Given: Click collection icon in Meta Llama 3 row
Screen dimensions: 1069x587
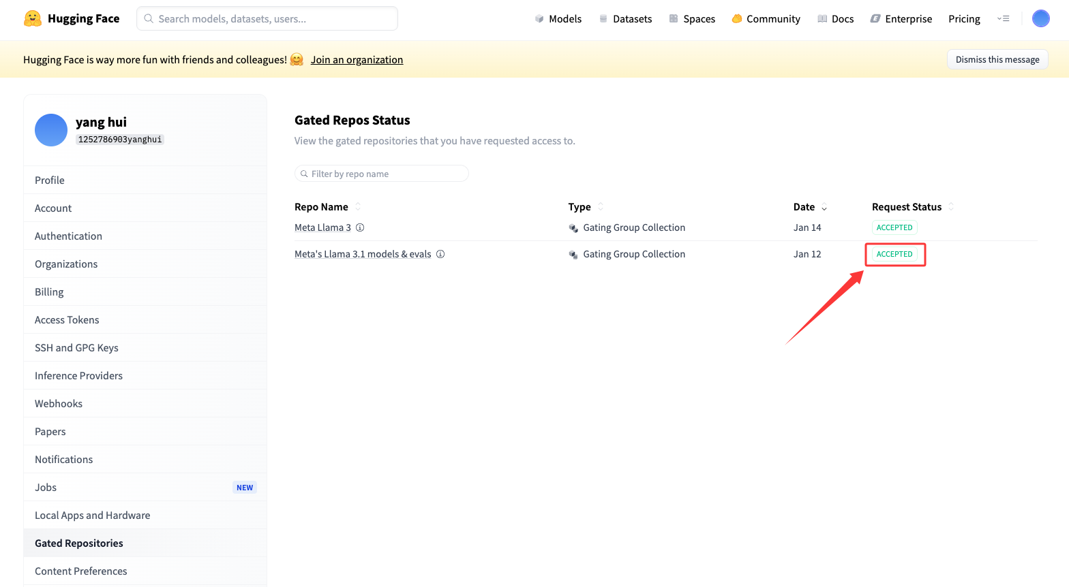Looking at the screenshot, I should (573, 228).
